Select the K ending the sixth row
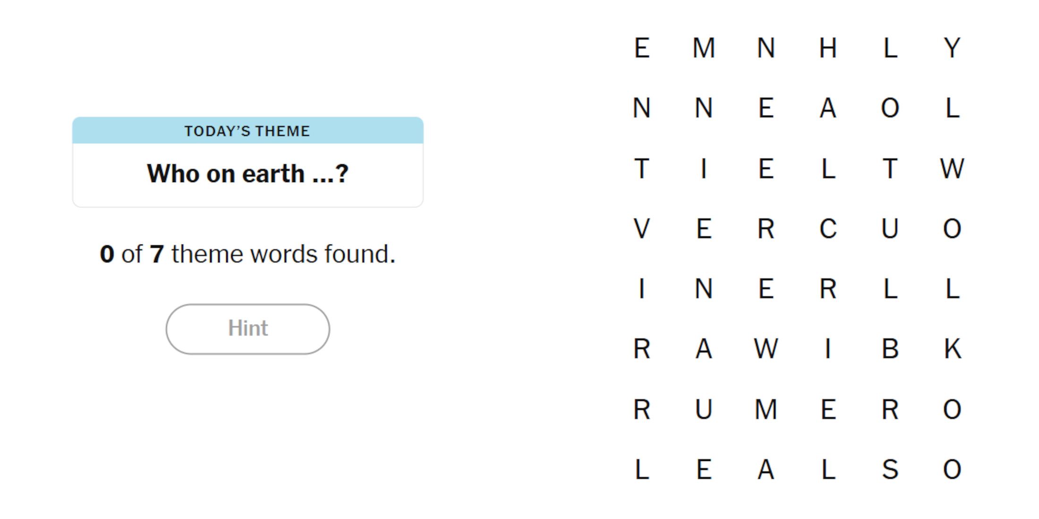The height and width of the screenshot is (519, 1039). click(x=954, y=349)
